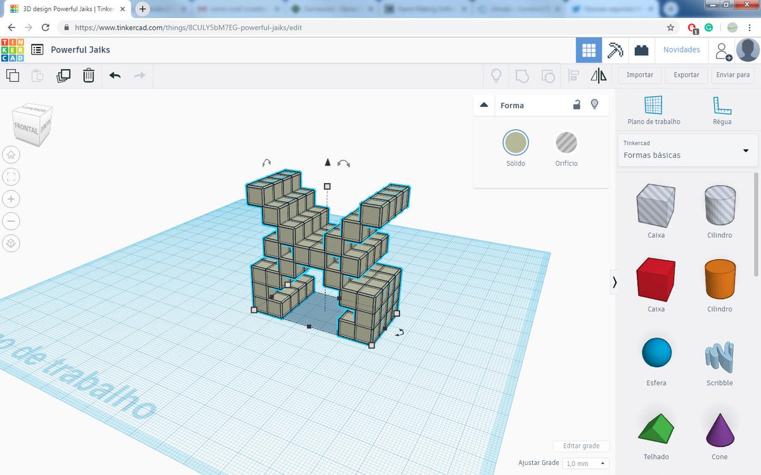This screenshot has width=761, height=475.
Task: Open Formas básicas shapes dropdown
Action: [x=687, y=151]
